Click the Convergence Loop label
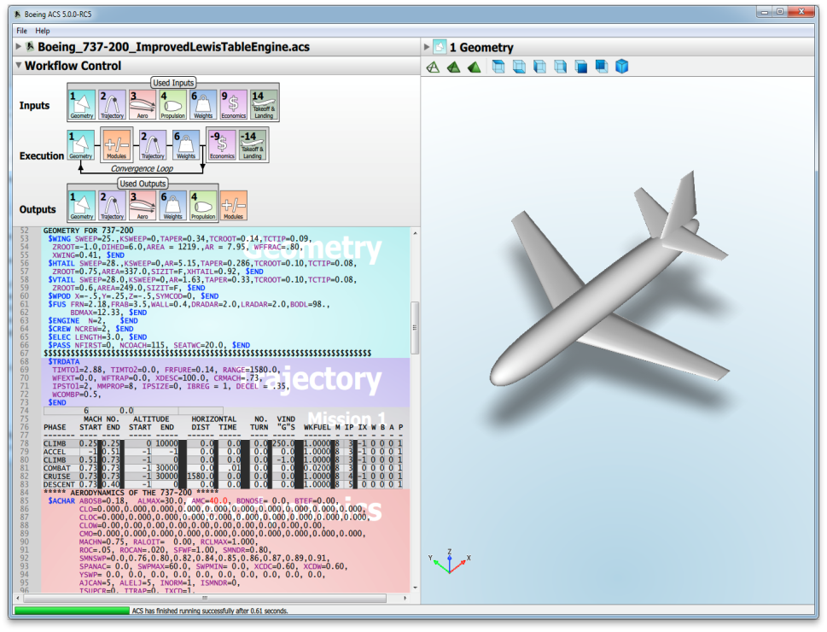The image size is (827, 632). tap(142, 168)
